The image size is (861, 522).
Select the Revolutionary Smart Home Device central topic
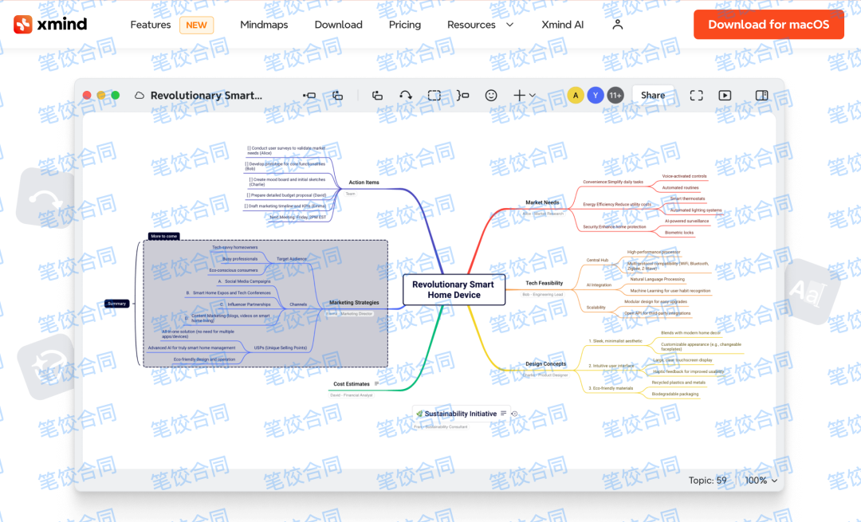[453, 289]
